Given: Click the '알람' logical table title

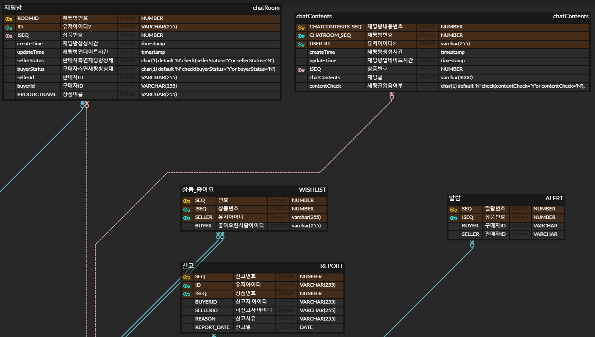Looking at the screenshot, I should 455,198.
